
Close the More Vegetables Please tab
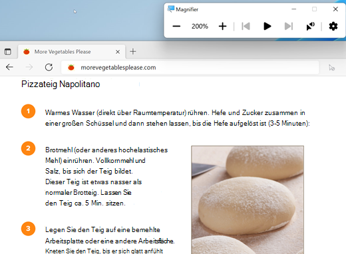click(x=118, y=52)
